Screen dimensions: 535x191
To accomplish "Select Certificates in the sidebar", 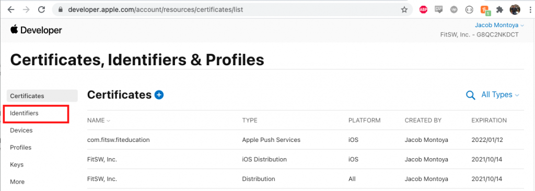I will coord(42,96).
